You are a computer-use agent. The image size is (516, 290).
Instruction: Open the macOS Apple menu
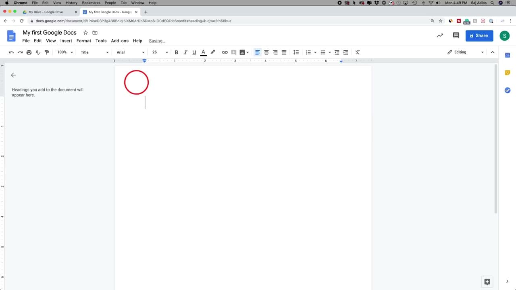point(6,3)
